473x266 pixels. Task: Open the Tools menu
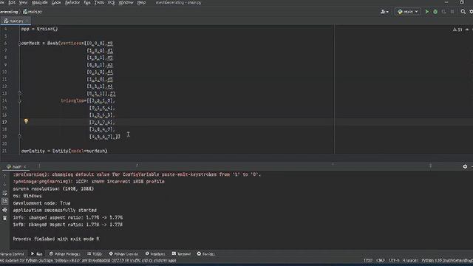pos(99,2)
